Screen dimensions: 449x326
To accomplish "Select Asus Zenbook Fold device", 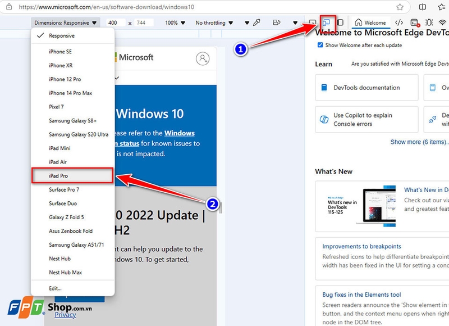I will coord(73,231).
